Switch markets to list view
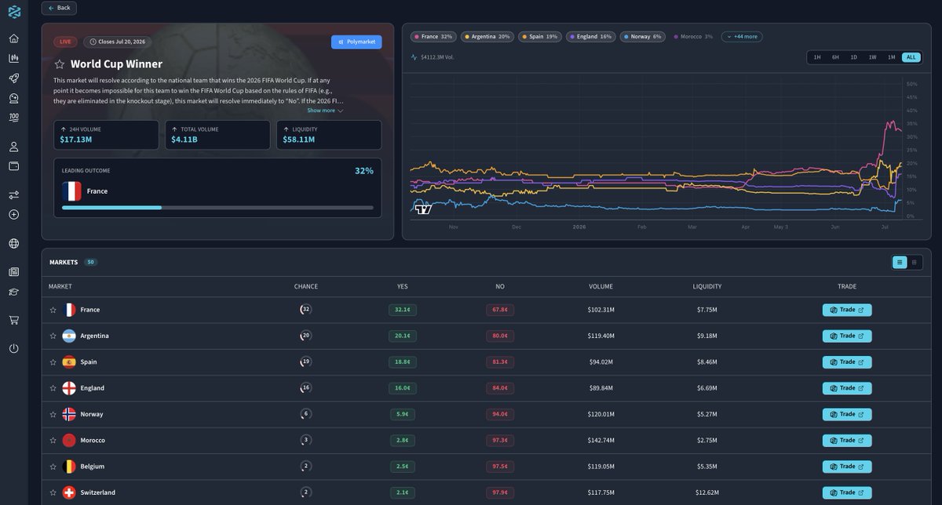The width and height of the screenshot is (942, 505). [x=900, y=262]
